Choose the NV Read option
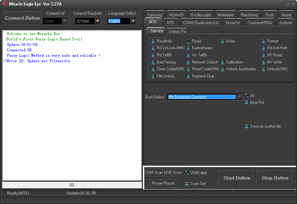This screenshot has height=204, width=297. tap(272, 55)
